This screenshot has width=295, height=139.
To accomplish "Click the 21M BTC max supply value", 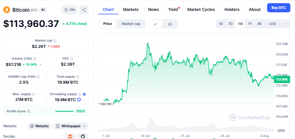I will point(24,99).
